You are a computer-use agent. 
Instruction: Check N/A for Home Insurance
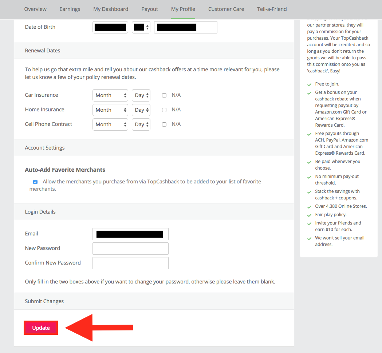pyautogui.click(x=164, y=110)
